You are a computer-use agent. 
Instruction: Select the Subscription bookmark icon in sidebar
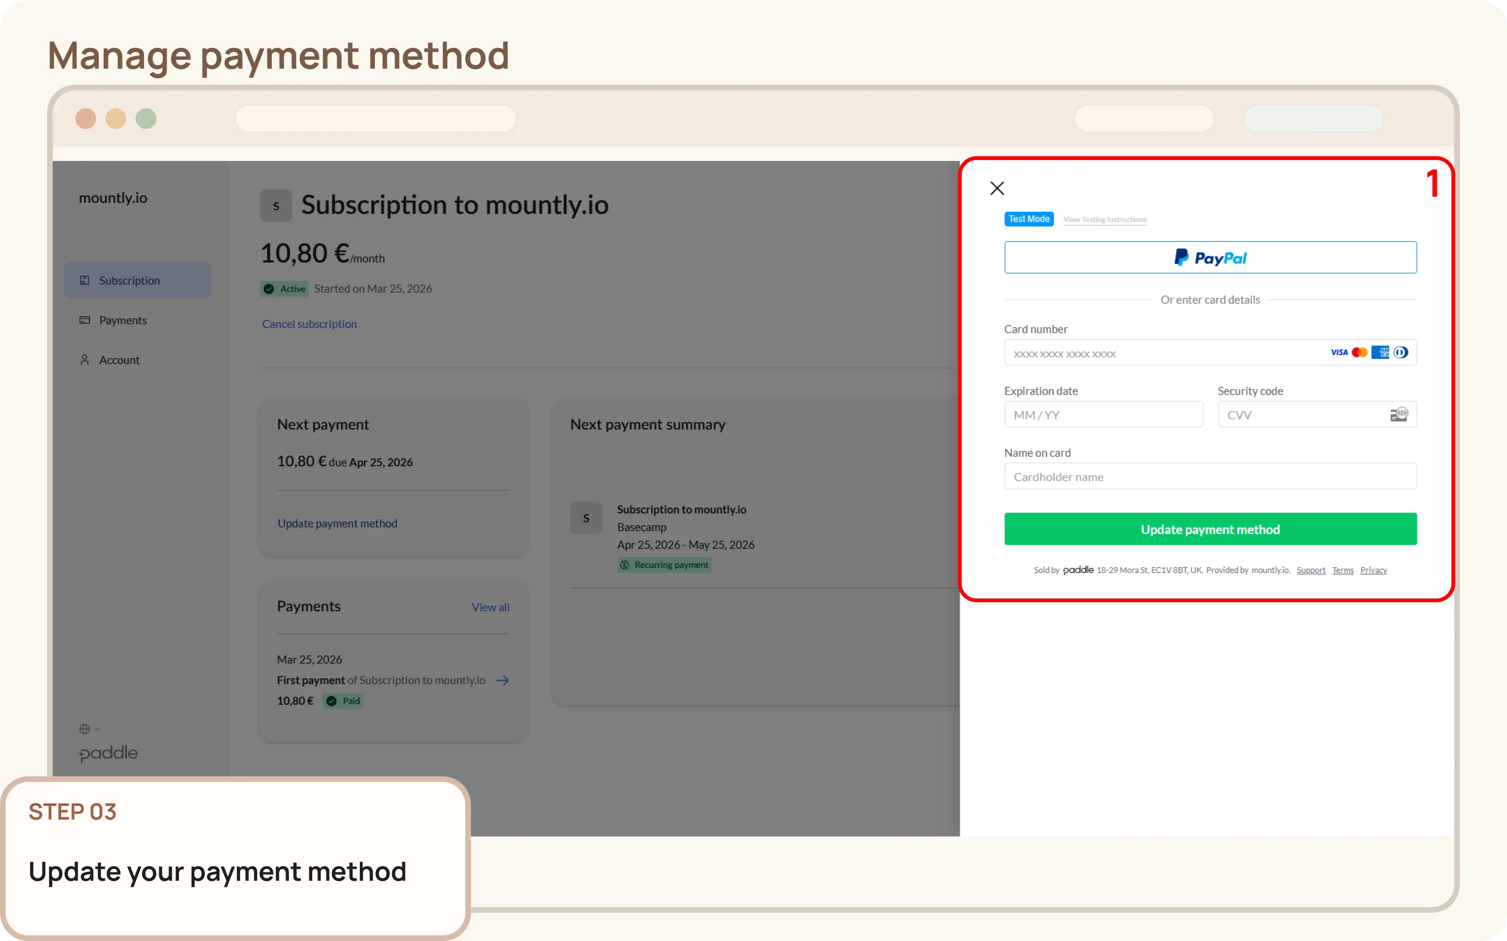pos(85,280)
